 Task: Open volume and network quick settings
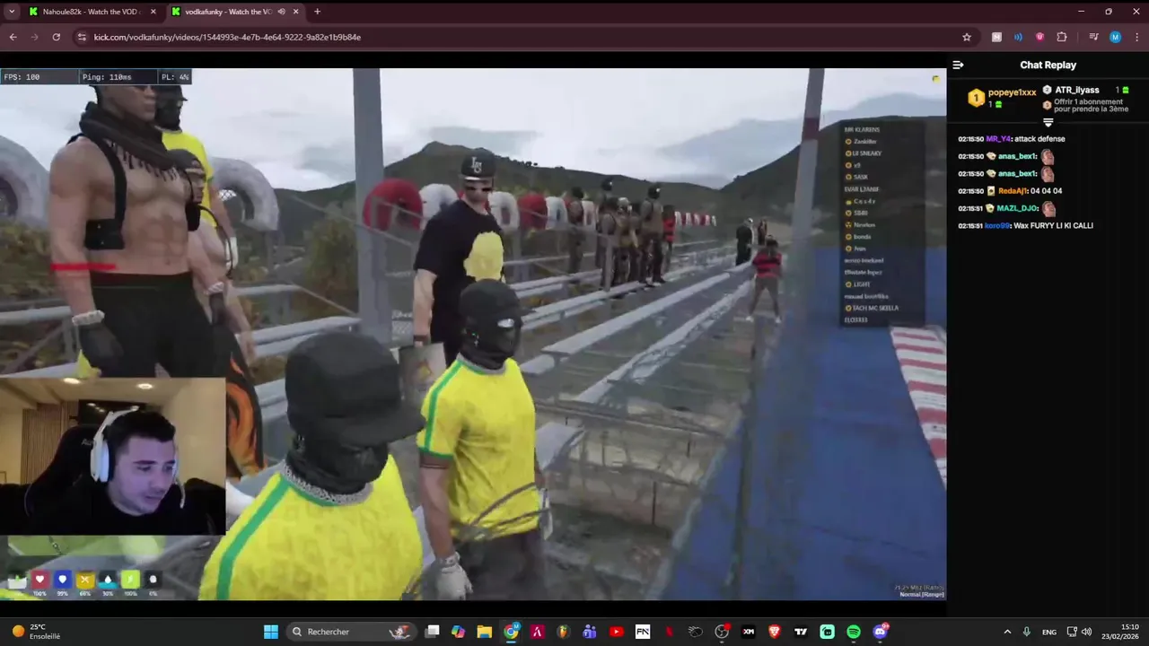coord(1080,632)
